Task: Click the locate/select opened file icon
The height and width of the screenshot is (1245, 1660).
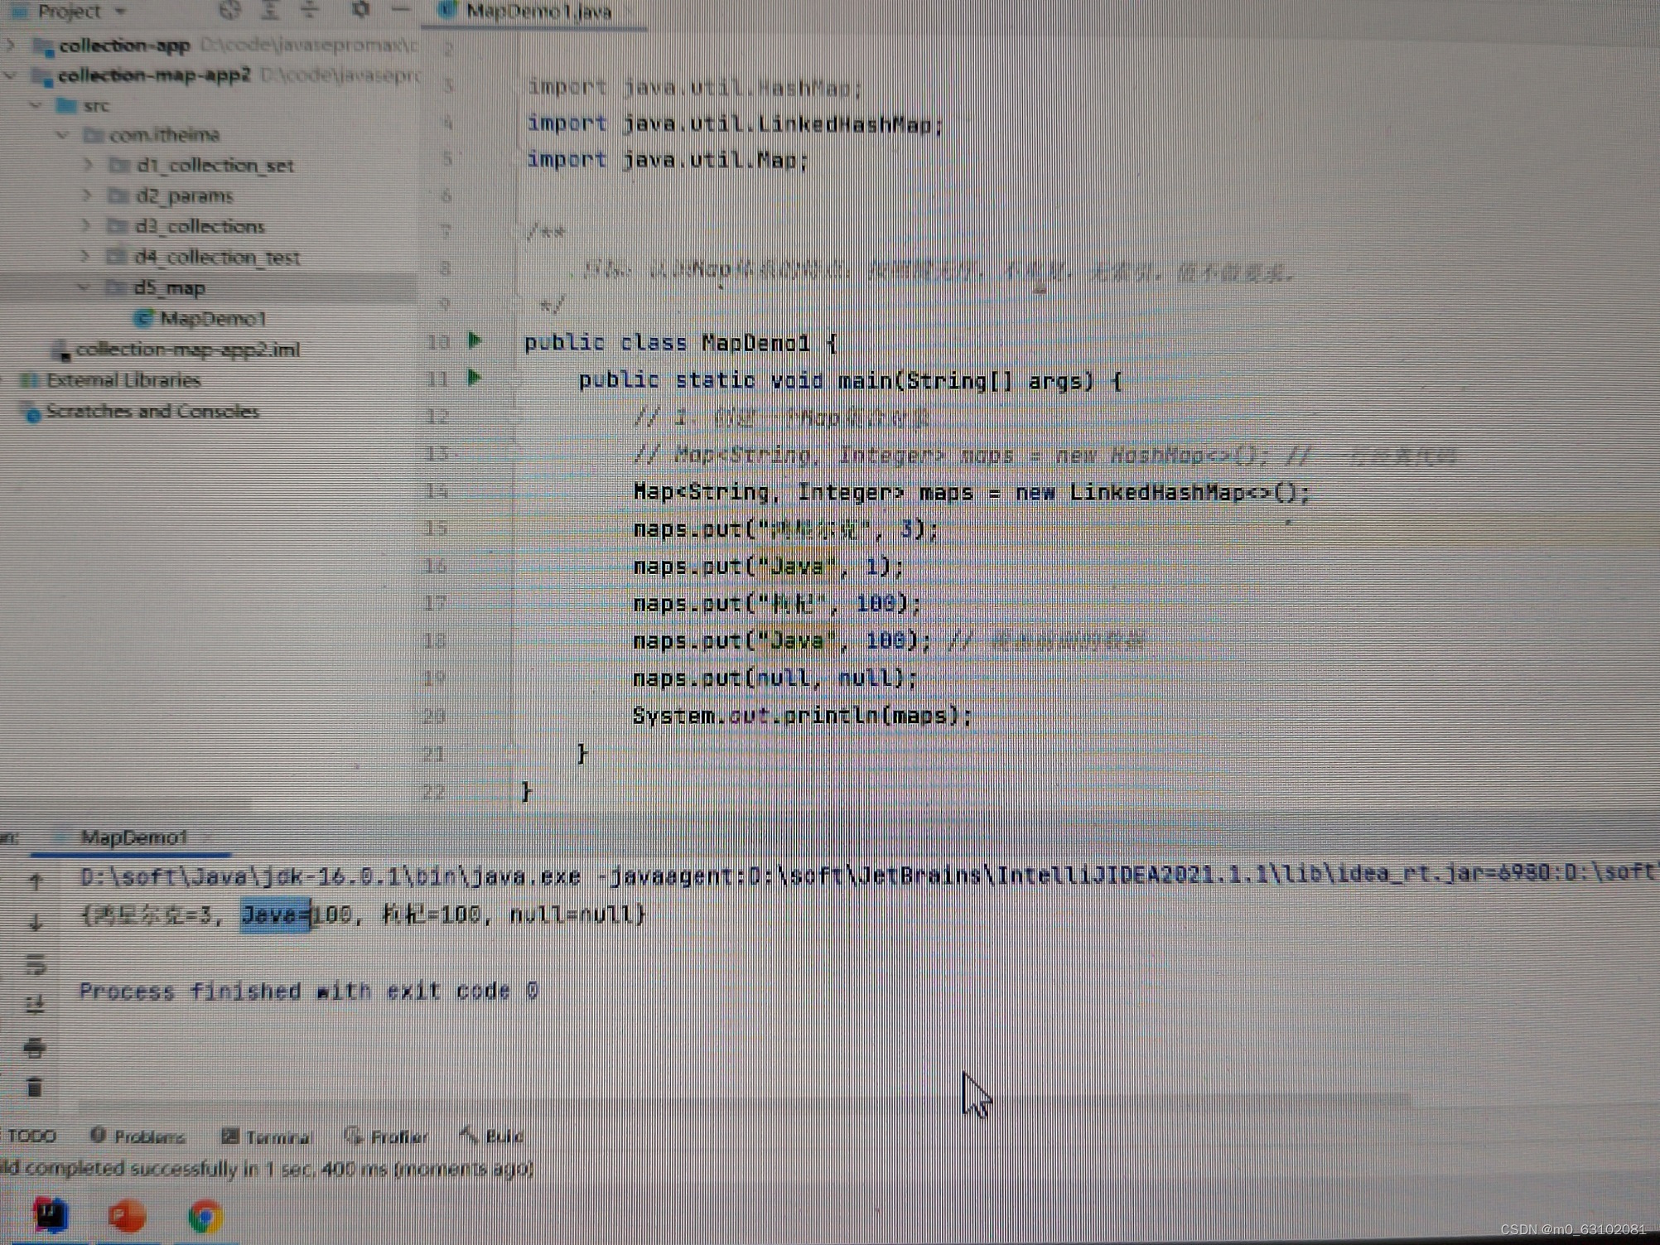Action: 229,10
